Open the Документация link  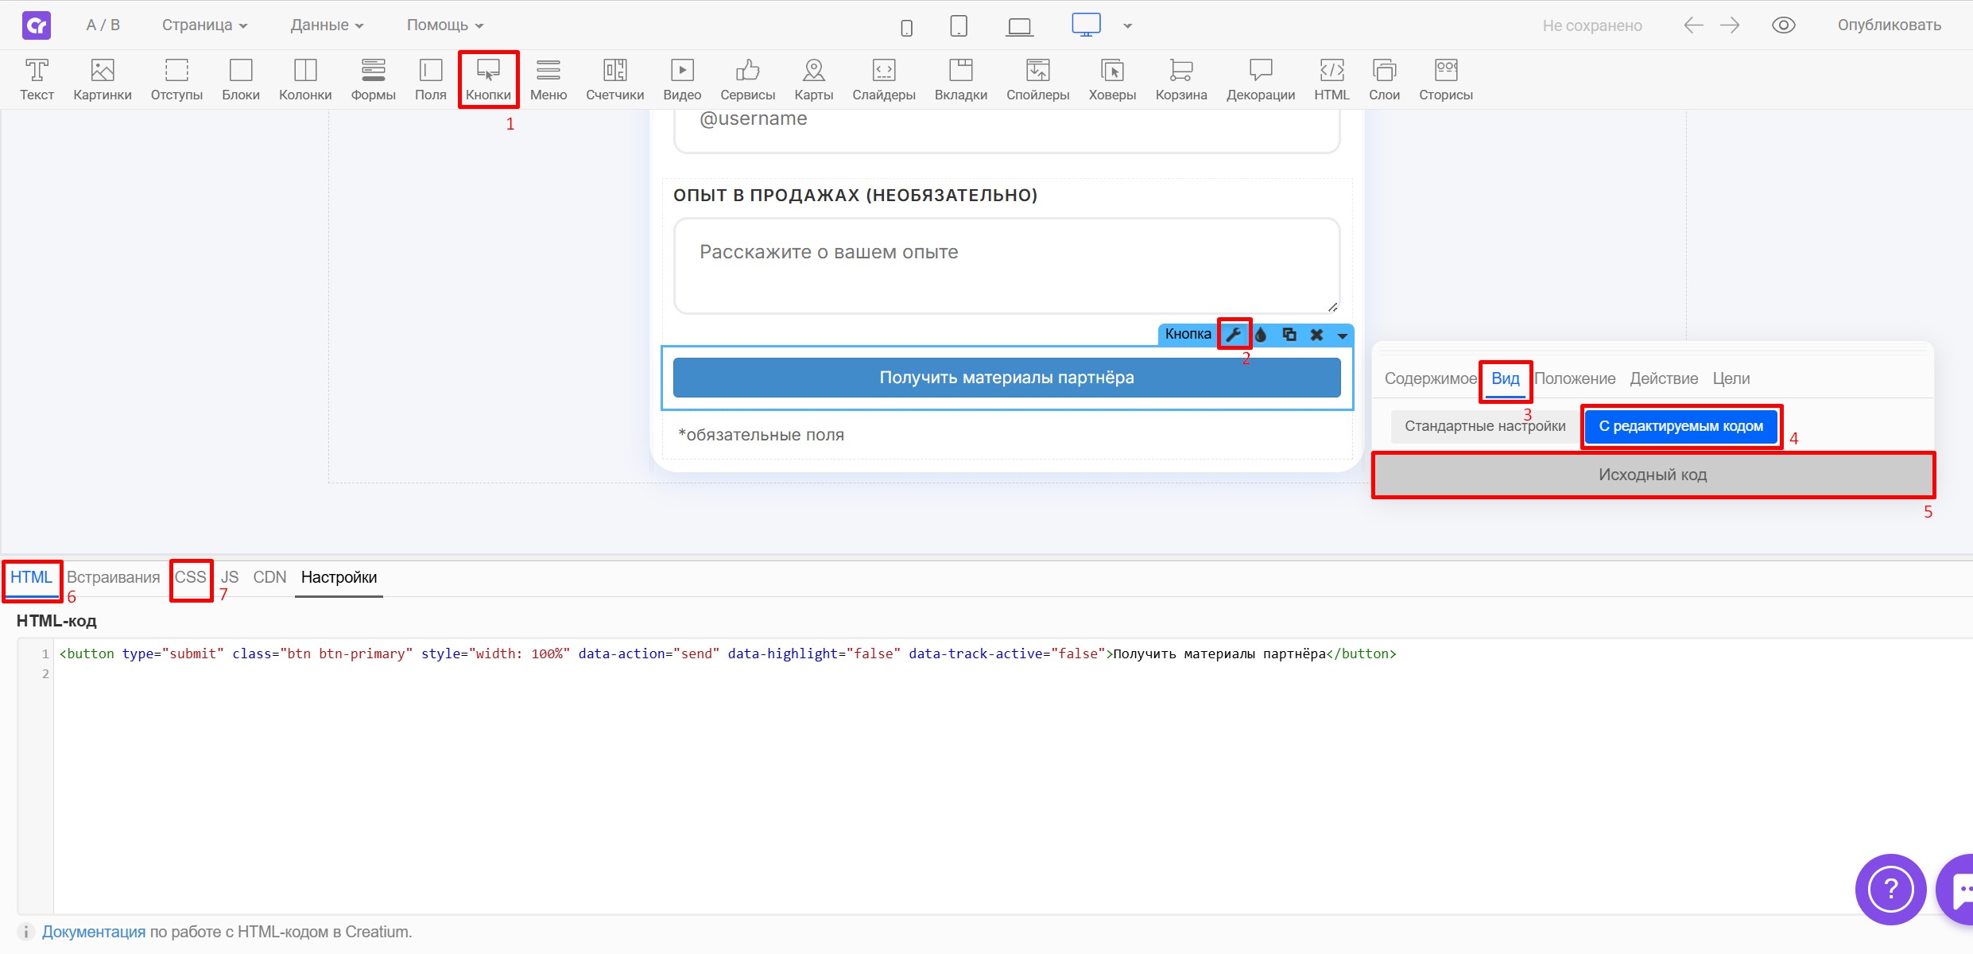click(93, 932)
